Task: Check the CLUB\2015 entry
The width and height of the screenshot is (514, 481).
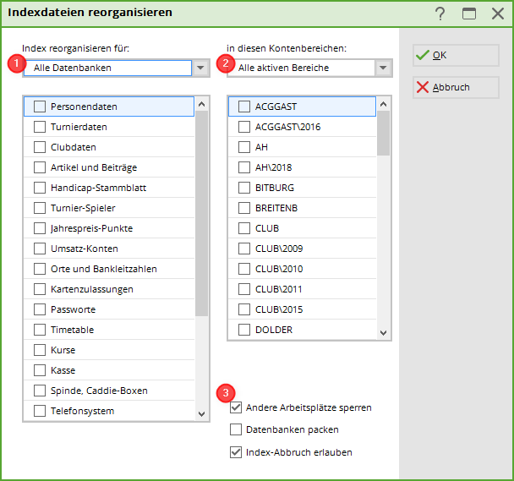Action: pos(244,309)
